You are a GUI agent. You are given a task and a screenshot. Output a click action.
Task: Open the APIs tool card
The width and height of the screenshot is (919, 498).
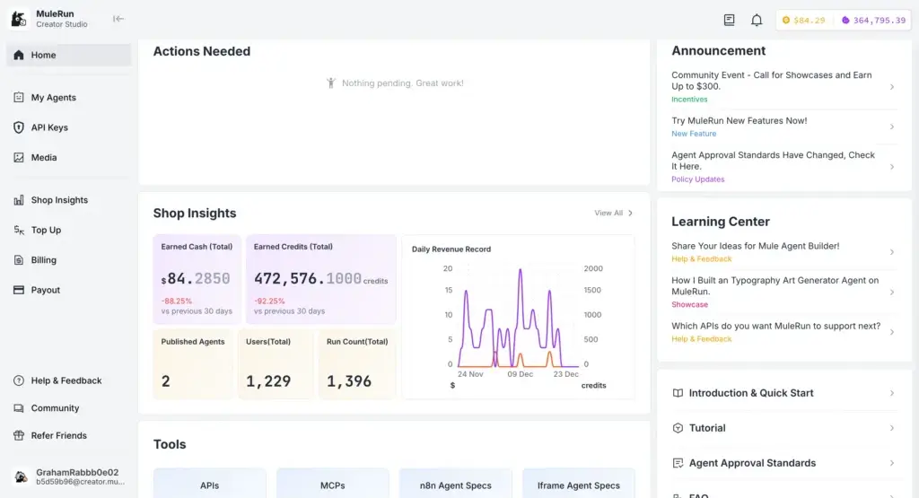click(x=210, y=484)
